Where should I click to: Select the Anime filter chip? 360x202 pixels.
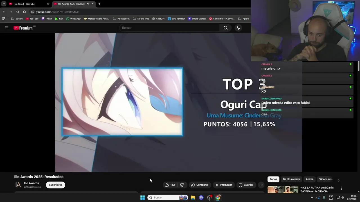click(x=309, y=179)
